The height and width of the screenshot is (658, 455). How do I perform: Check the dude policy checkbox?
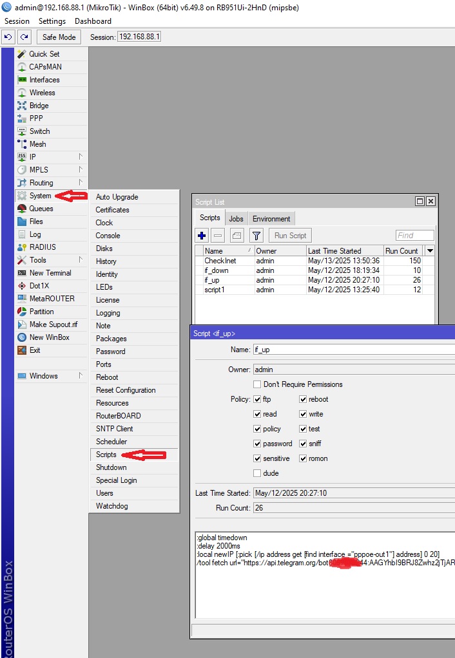click(x=258, y=473)
